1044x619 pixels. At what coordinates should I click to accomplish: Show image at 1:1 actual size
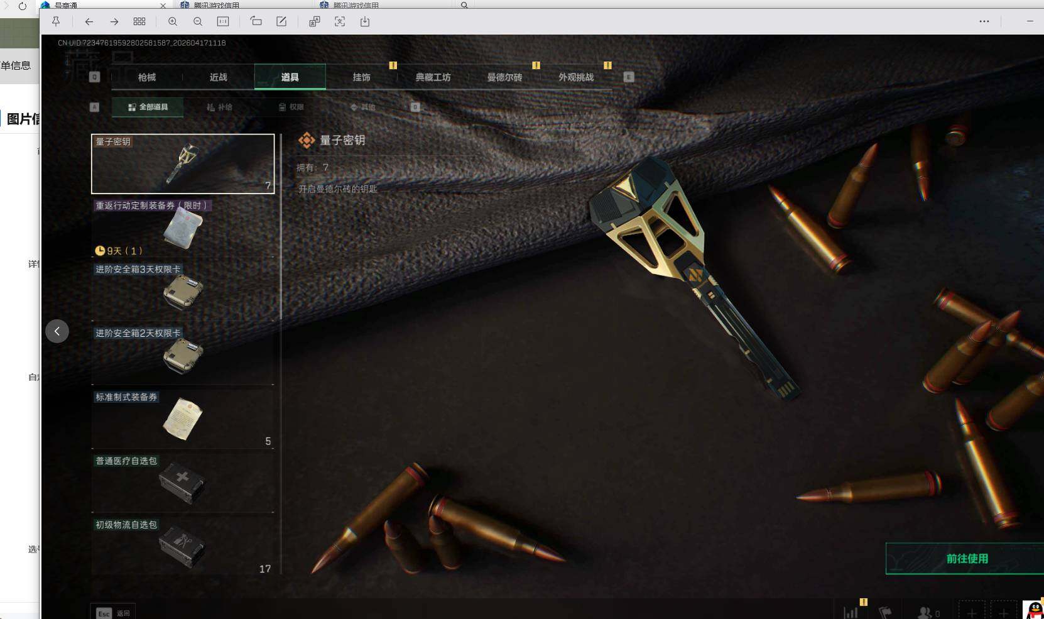point(223,21)
